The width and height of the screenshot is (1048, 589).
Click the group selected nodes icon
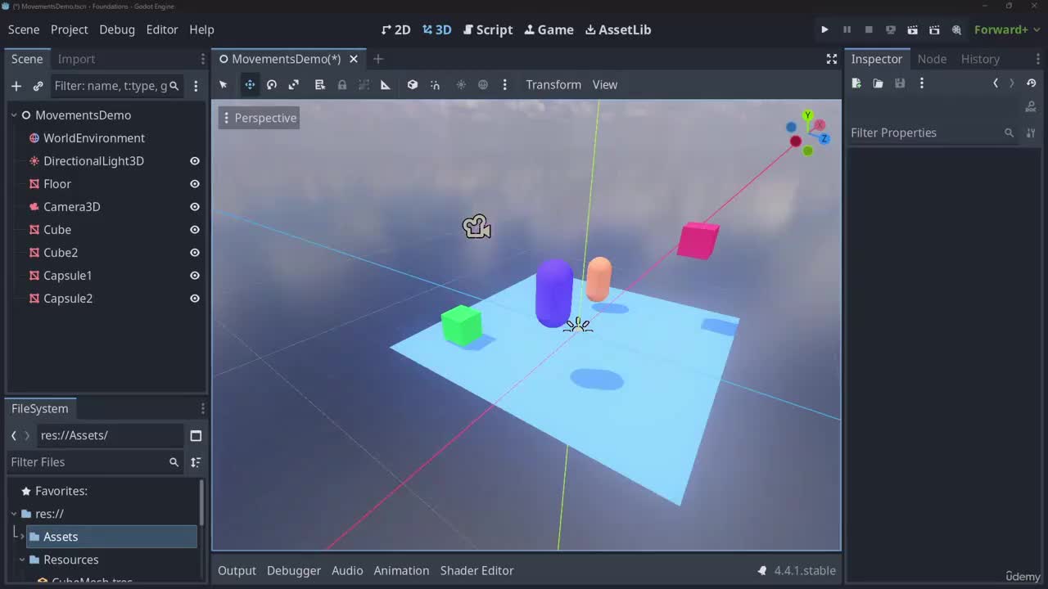364,84
